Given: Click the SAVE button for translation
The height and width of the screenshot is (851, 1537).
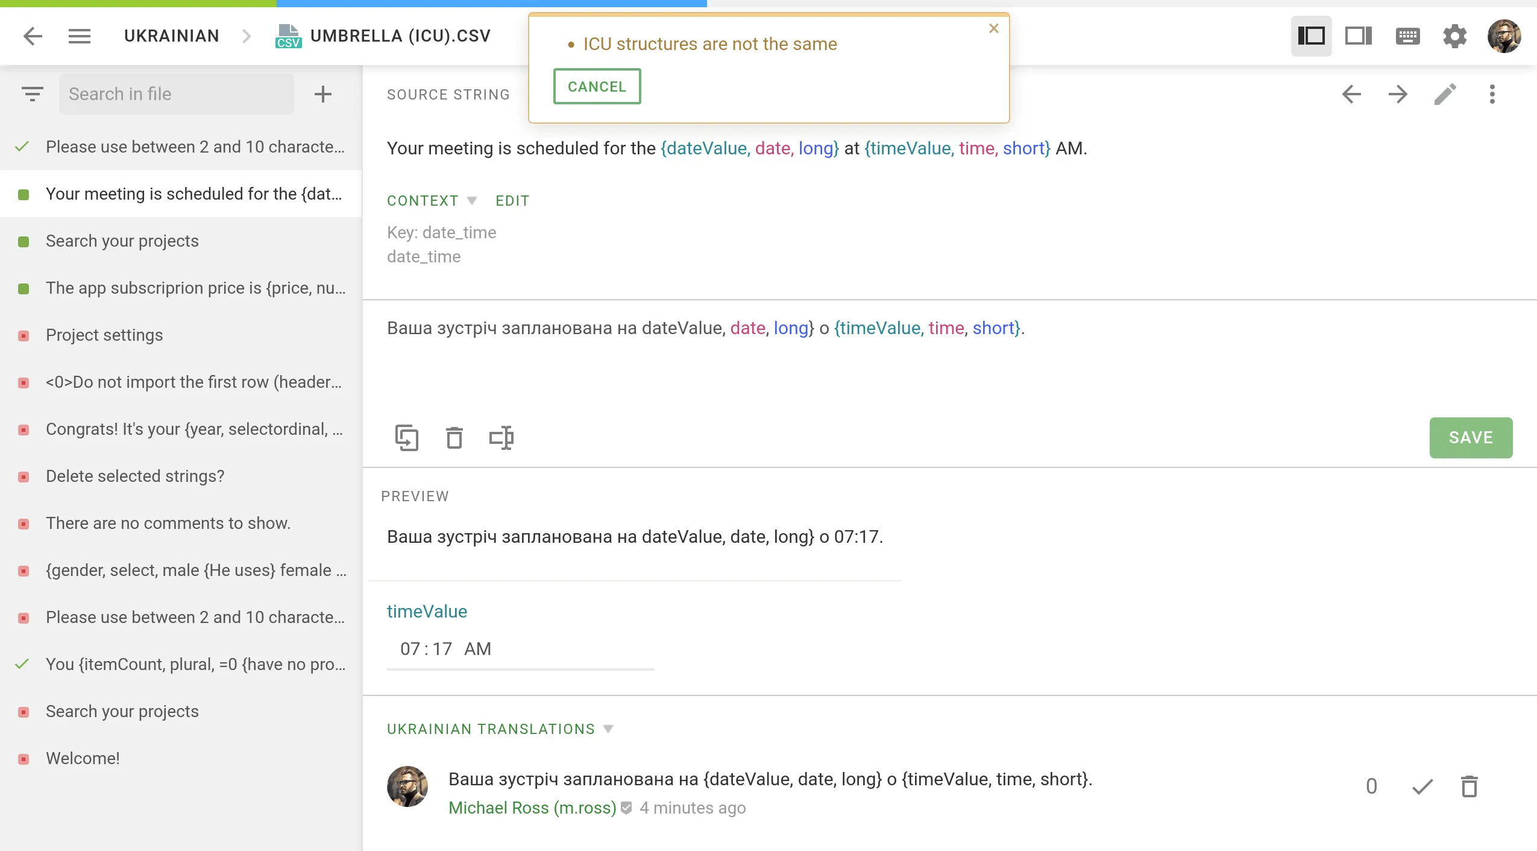Looking at the screenshot, I should [1471, 437].
